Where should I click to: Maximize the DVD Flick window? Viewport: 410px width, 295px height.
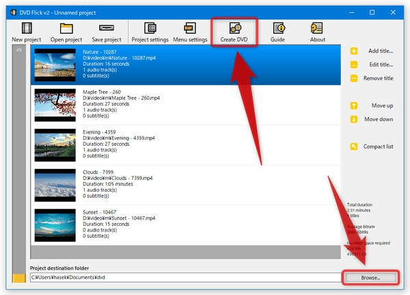pos(372,12)
